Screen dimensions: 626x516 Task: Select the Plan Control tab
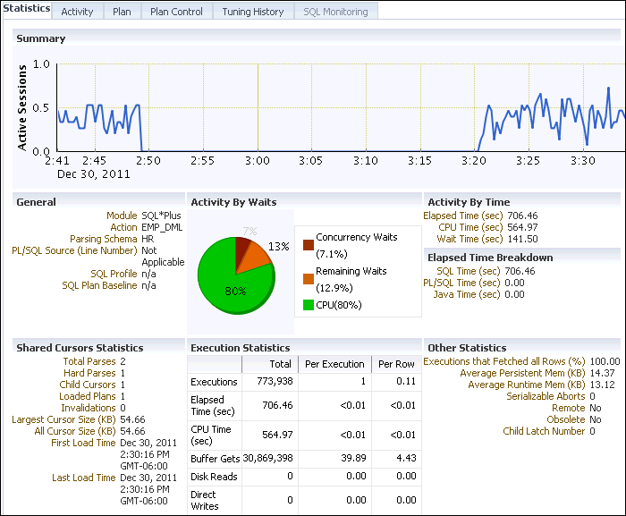coord(176,12)
